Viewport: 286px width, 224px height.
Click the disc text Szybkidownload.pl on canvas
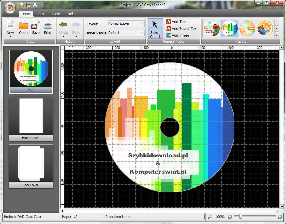pos(158,155)
